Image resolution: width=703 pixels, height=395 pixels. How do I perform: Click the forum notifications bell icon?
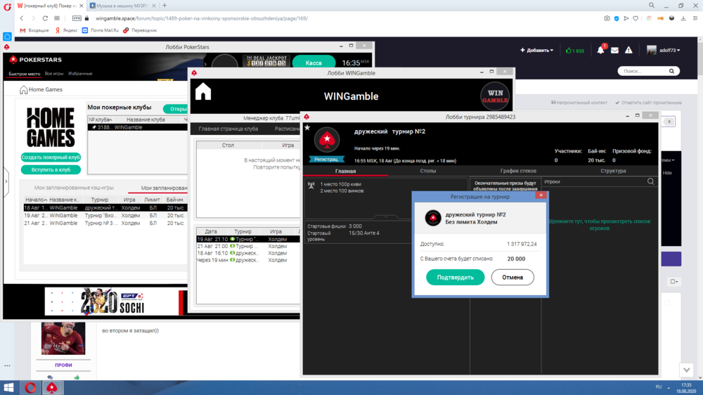[x=600, y=51]
